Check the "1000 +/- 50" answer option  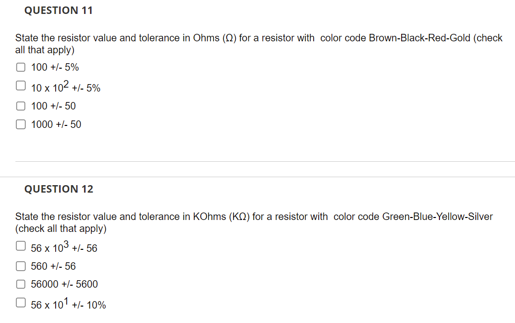pyautogui.click(x=20, y=124)
